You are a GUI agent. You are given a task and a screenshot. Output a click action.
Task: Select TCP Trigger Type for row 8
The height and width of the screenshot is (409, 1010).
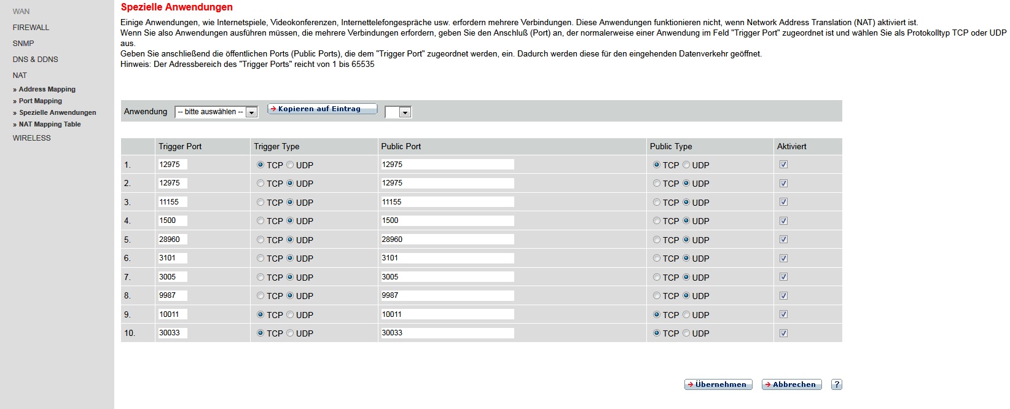(x=260, y=295)
